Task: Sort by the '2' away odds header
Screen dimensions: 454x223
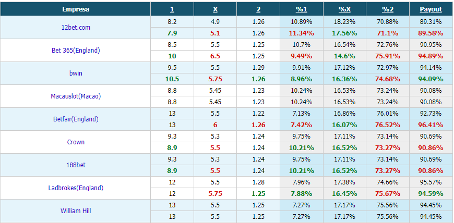Action: pyautogui.click(x=258, y=9)
